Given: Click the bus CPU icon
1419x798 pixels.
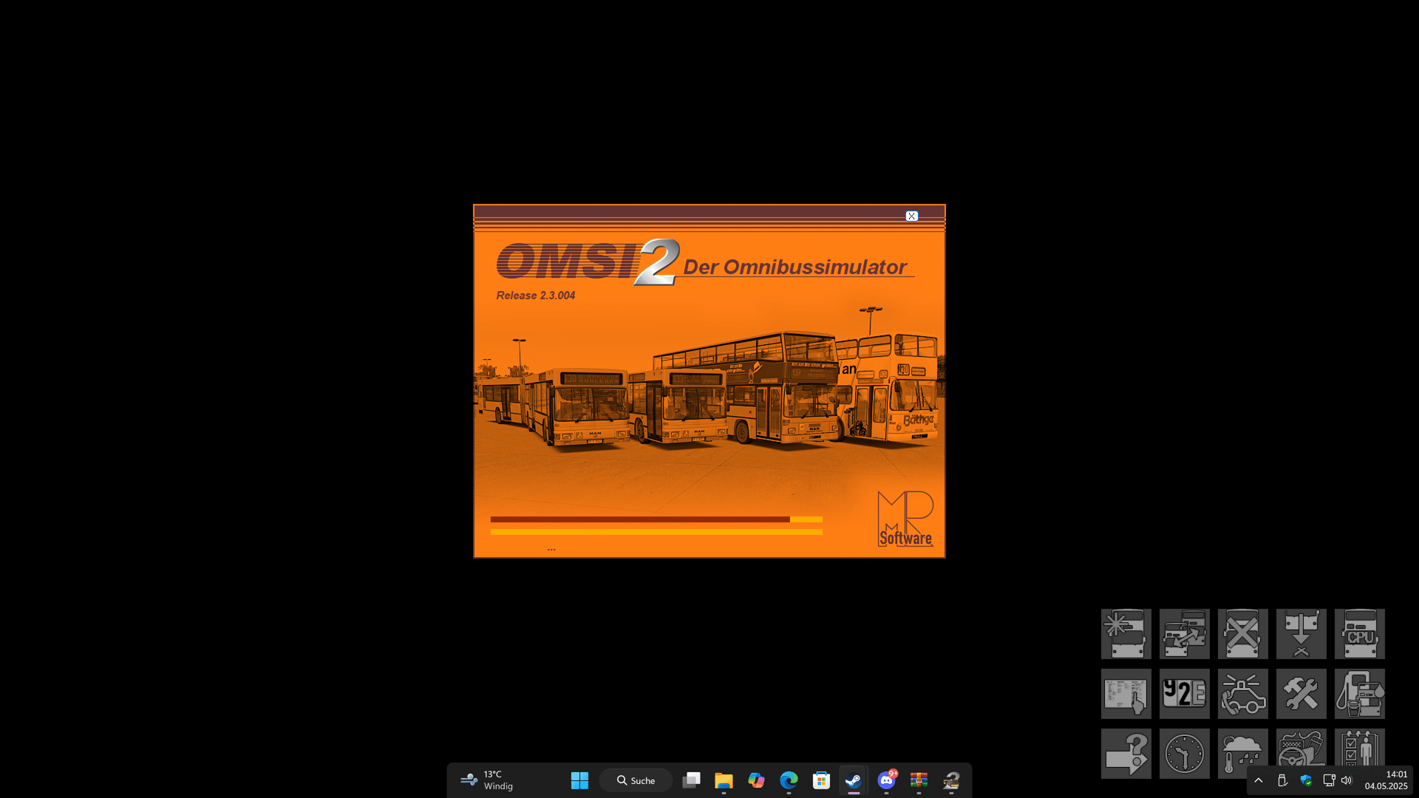Looking at the screenshot, I should point(1359,634).
